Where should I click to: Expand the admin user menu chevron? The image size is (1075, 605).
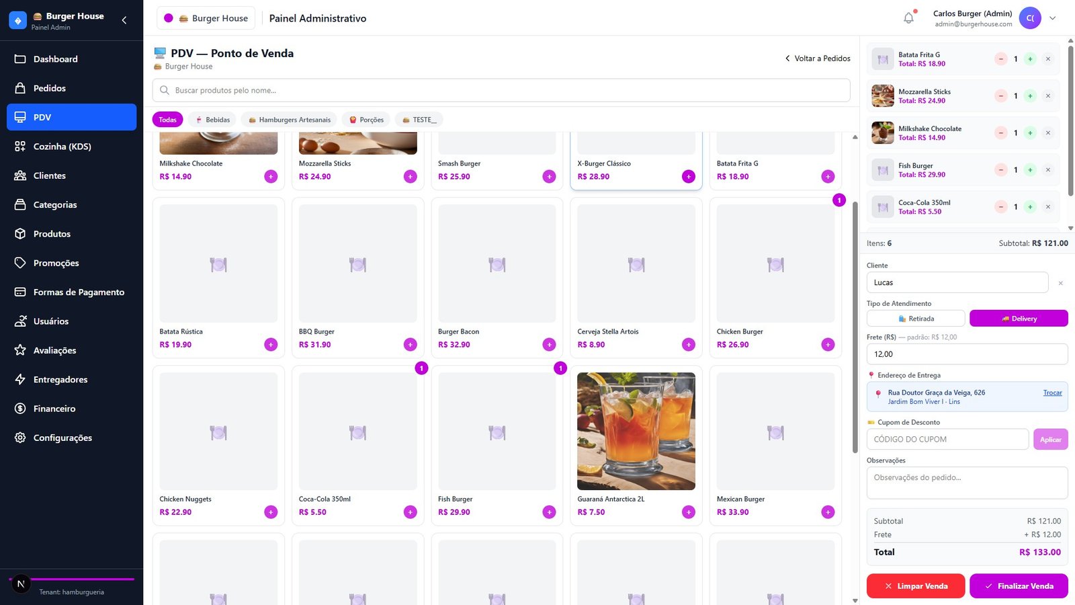(x=1053, y=18)
